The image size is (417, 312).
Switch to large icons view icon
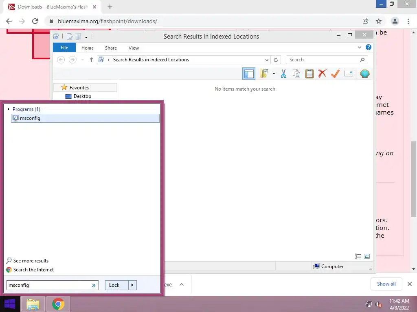[367, 256]
